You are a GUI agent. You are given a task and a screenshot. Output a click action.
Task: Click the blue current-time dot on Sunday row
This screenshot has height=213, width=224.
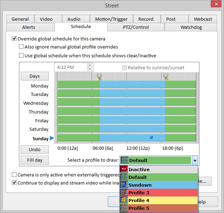[151, 137]
